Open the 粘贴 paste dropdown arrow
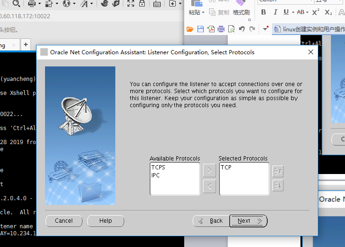Viewport: 345px width, 247px height. [203, 13]
